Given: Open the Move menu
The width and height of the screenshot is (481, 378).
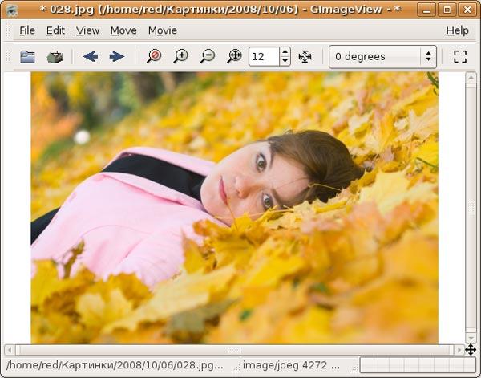Looking at the screenshot, I should (x=123, y=30).
